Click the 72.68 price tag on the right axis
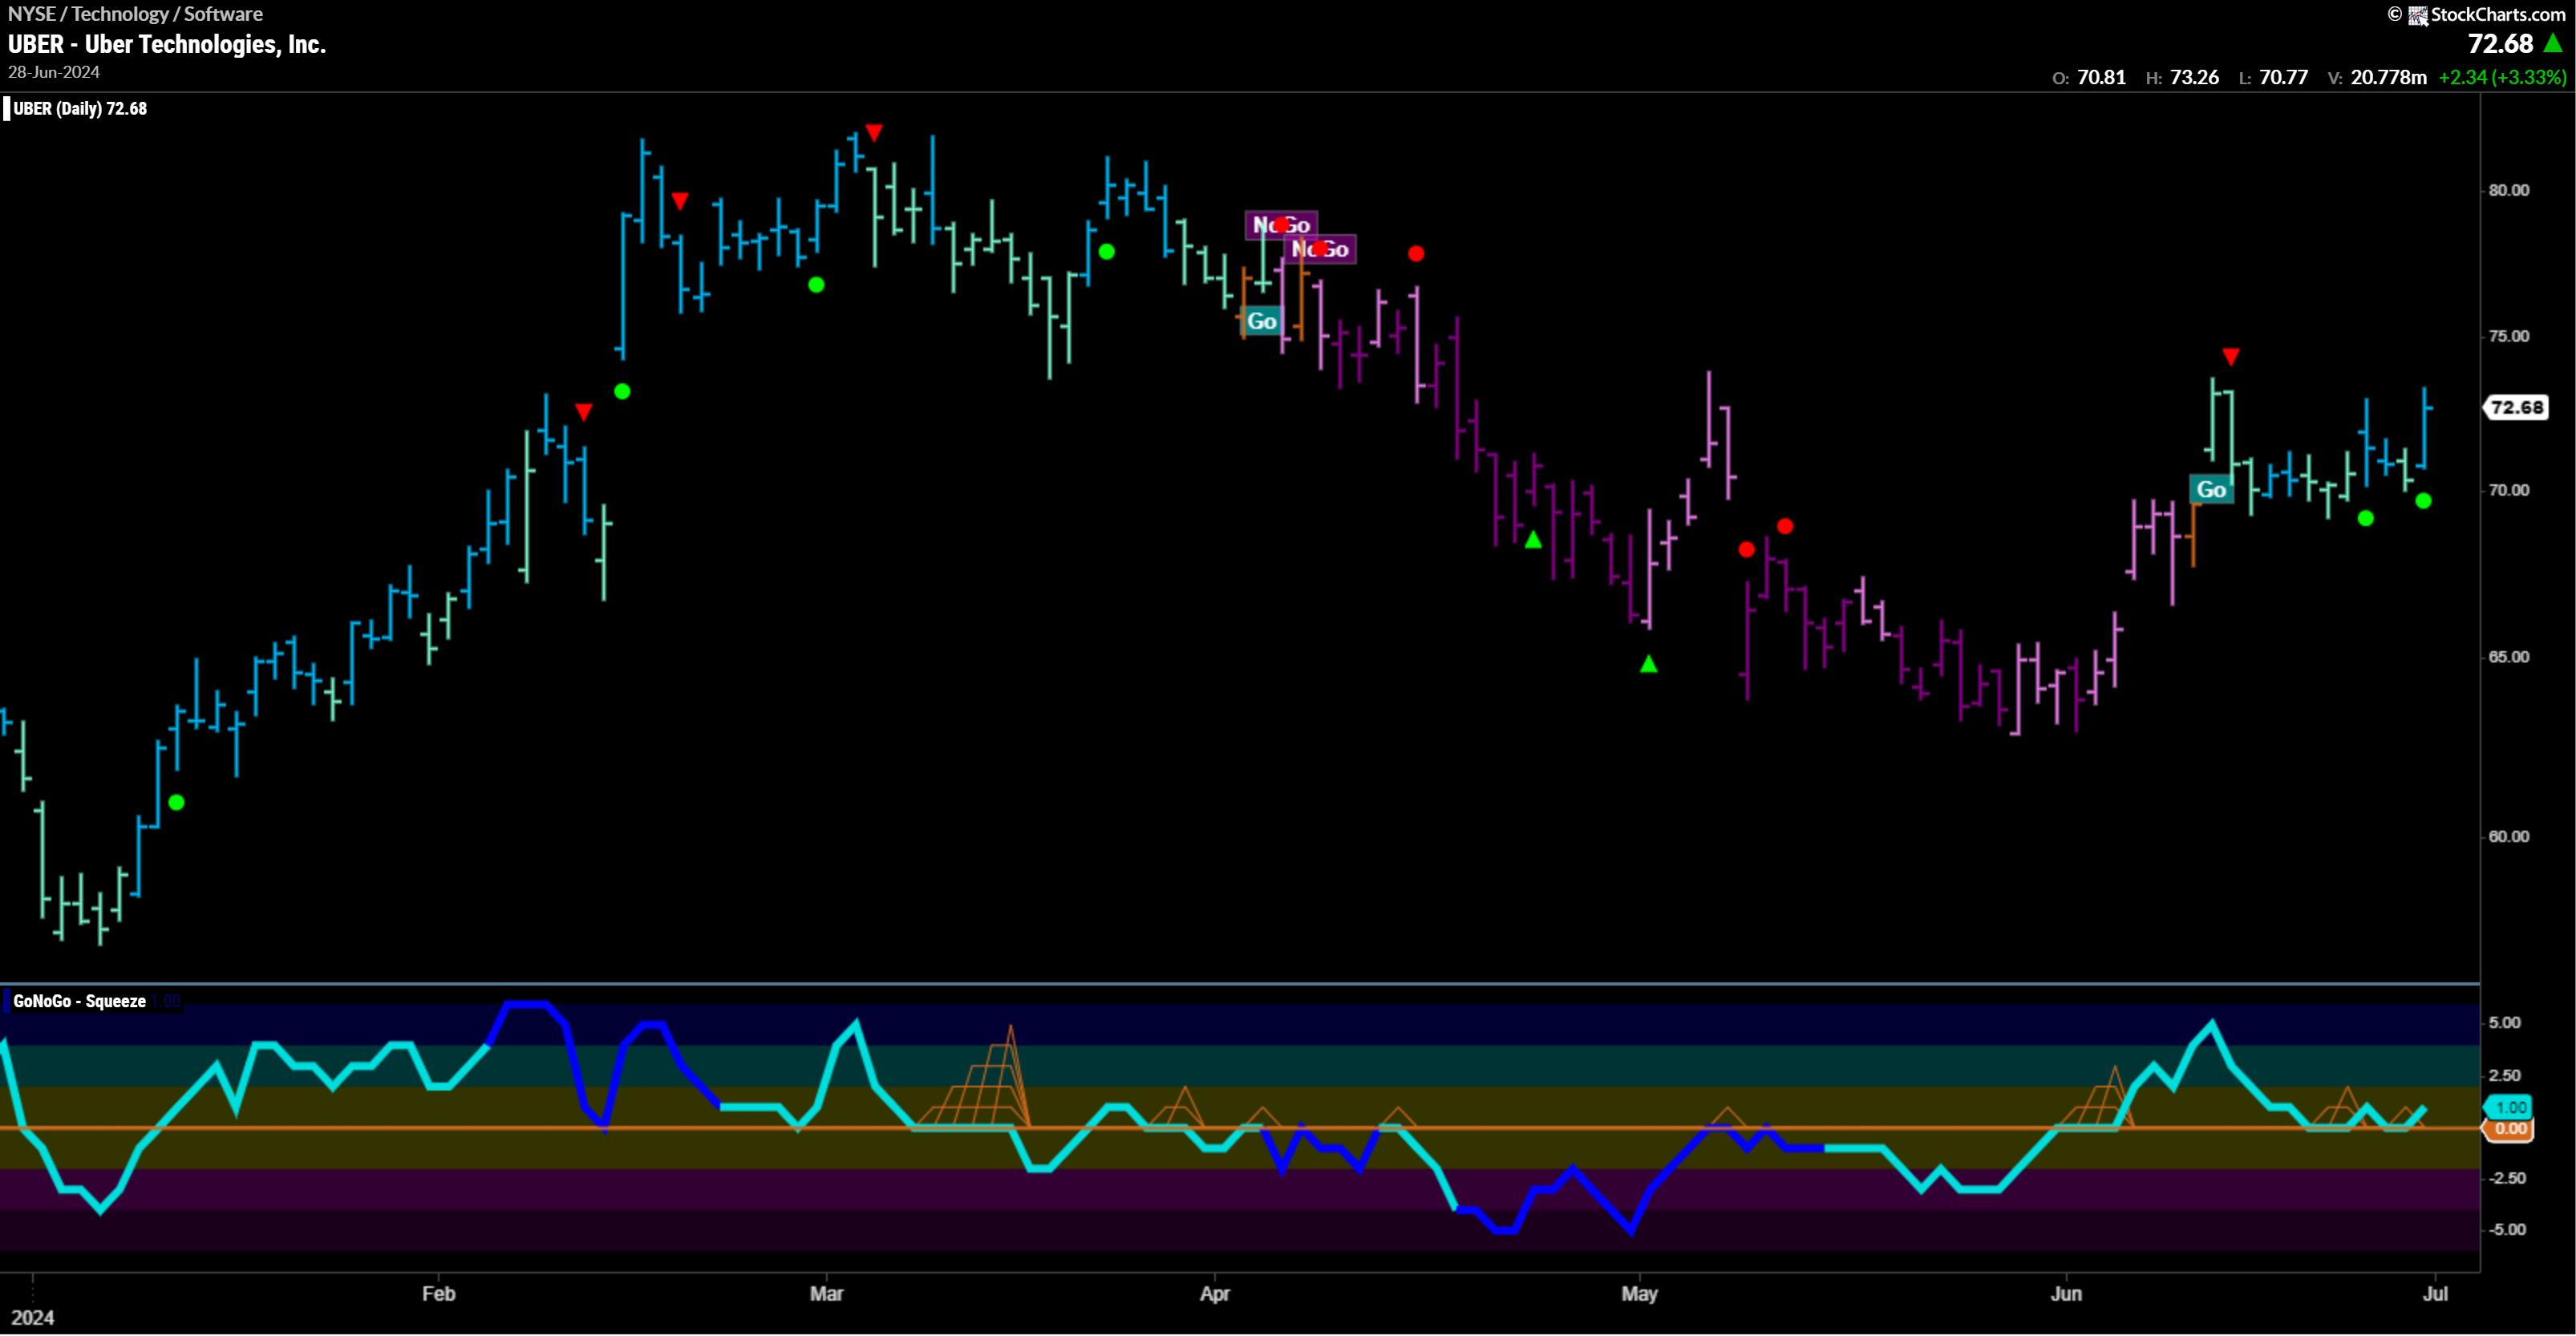The image size is (2576, 1336). tap(2516, 407)
